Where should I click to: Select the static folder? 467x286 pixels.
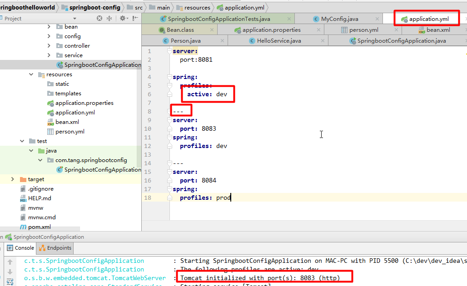click(x=58, y=84)
